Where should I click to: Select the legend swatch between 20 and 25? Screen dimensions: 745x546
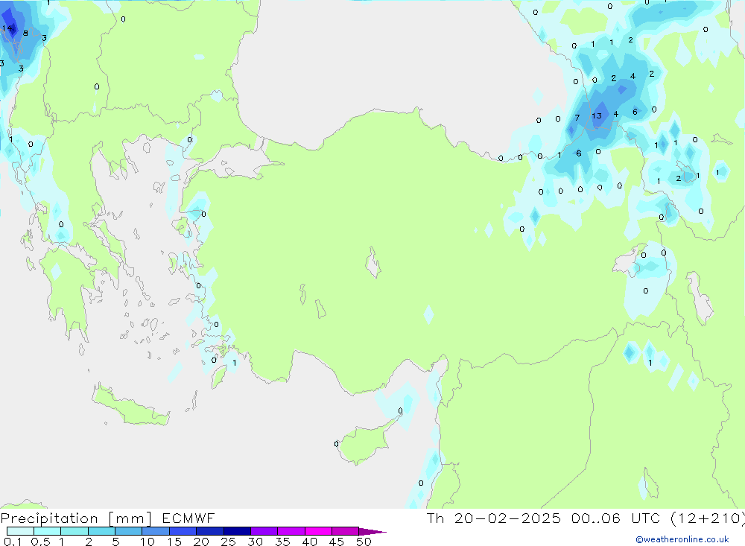(x=209, y=531)
